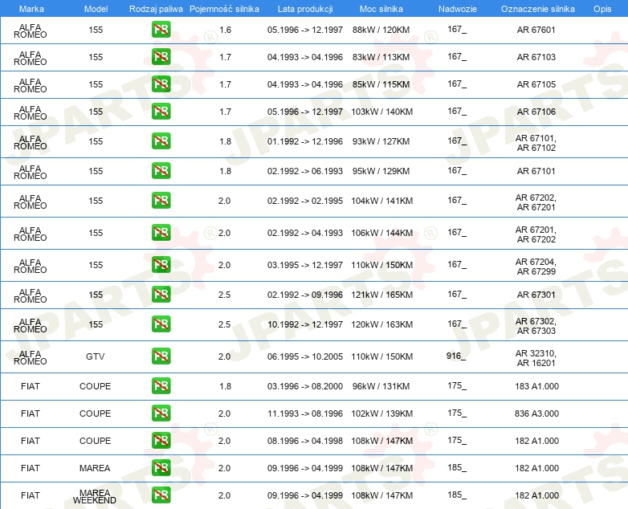Click power value 103kW / 140KM
Screen dimensions: 628x509
[381, 112]
